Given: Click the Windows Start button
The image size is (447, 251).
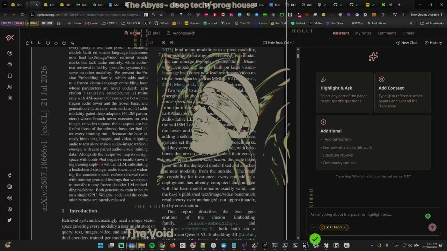Looking at the screenshot, I should point(101,245).
